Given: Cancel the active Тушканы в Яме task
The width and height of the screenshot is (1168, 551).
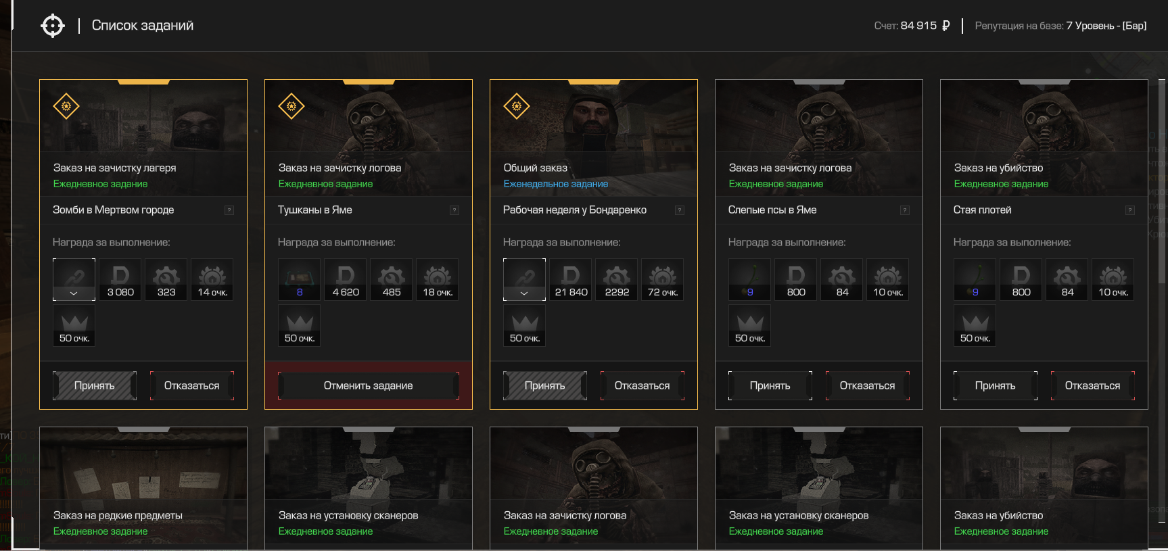Looking at the screenshot, I should click(368, 385).
